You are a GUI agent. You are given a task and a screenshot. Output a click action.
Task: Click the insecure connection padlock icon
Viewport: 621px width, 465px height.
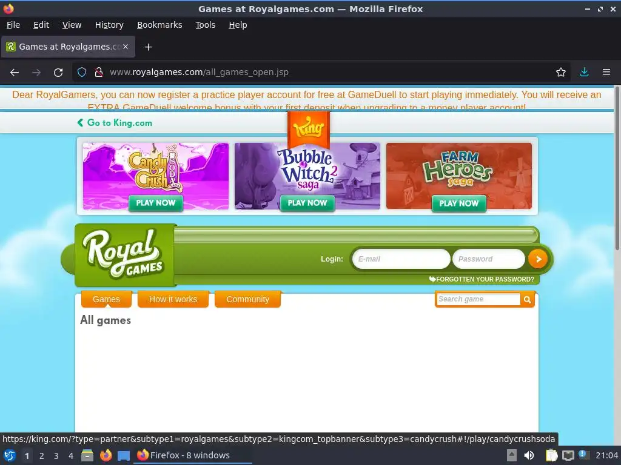(99, 73)
